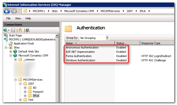Click the AD folder icon

coord(30,88)
